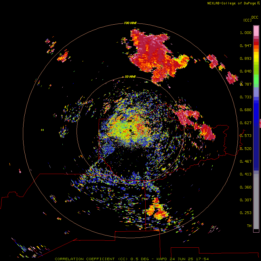Image resolution: width=261 pixels, height=261 pixels.
Task: Click the [CC] units label above color bar
Action: point(247,20)
